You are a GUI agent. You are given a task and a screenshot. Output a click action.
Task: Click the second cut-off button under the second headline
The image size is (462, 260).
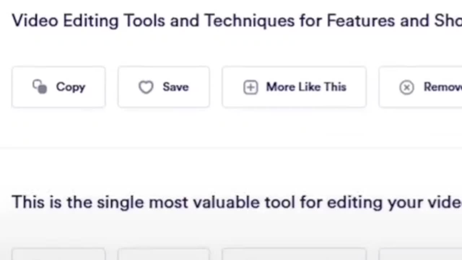click(x=164, y=254)
